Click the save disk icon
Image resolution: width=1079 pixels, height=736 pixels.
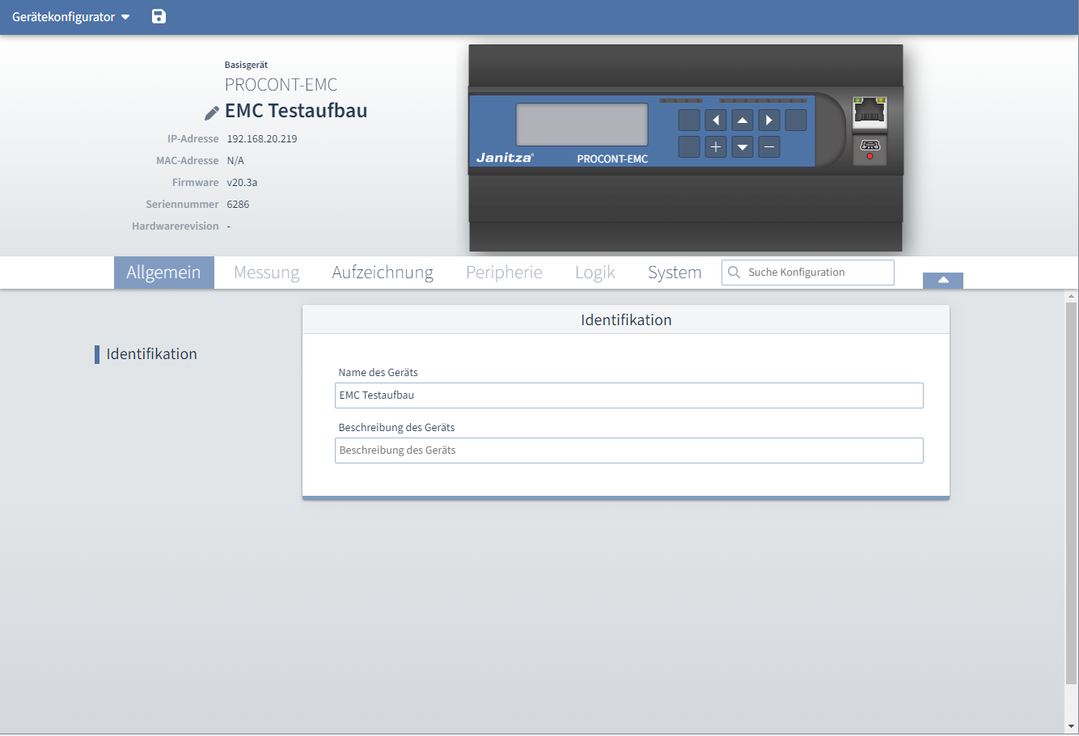click(159, 16)
